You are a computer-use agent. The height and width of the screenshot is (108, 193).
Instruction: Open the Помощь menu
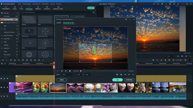coord(59,4)
